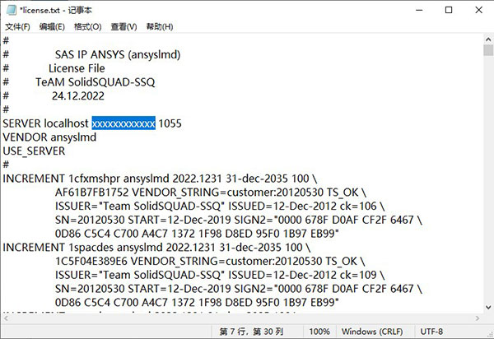The image size is (494, 339).
Task: Maximize the Notepad window
Action: tap(449, 10)
